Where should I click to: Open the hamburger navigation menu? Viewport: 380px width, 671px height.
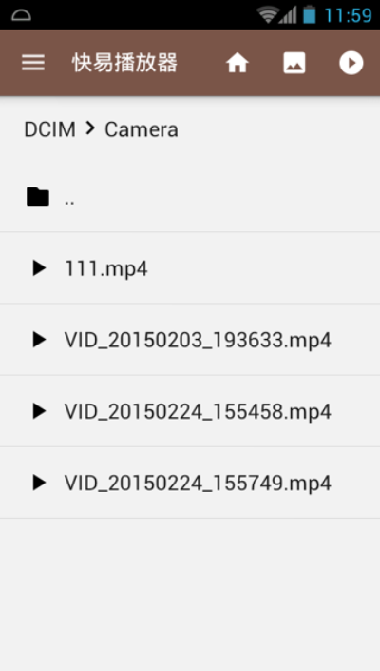(33, 63)
